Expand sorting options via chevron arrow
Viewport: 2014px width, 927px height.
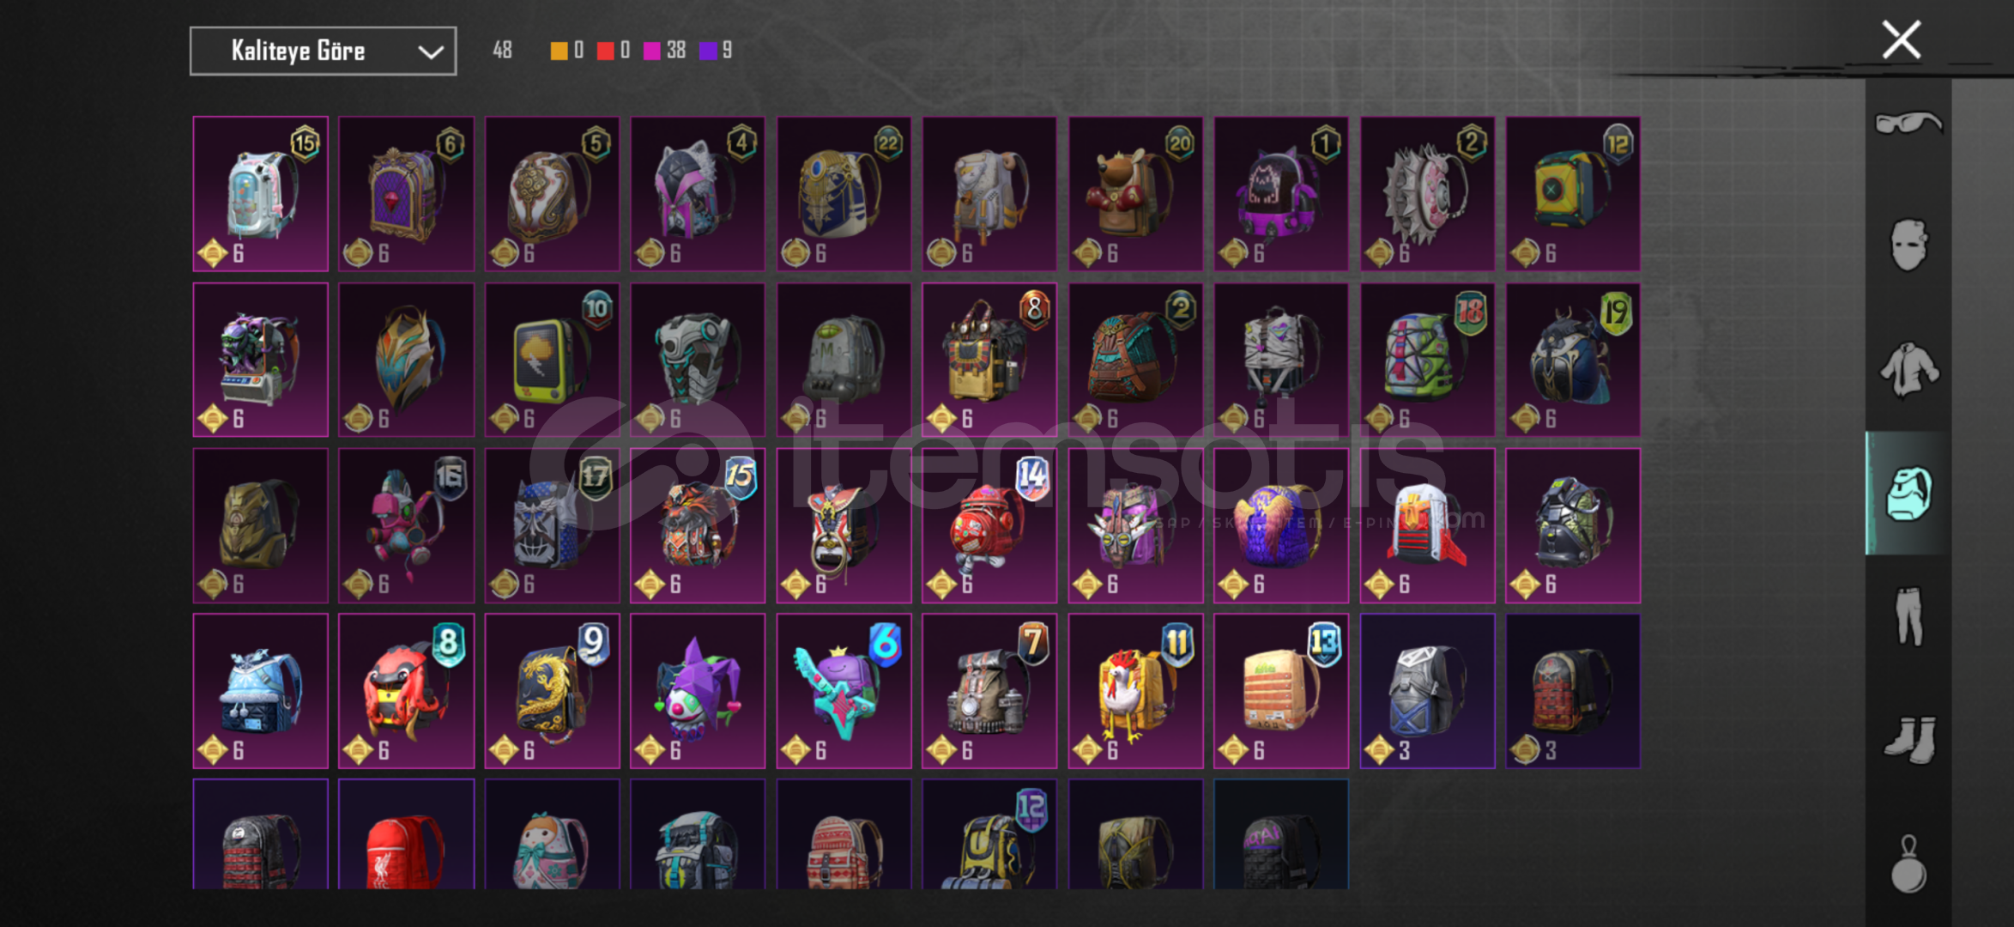tap(430, 52)
